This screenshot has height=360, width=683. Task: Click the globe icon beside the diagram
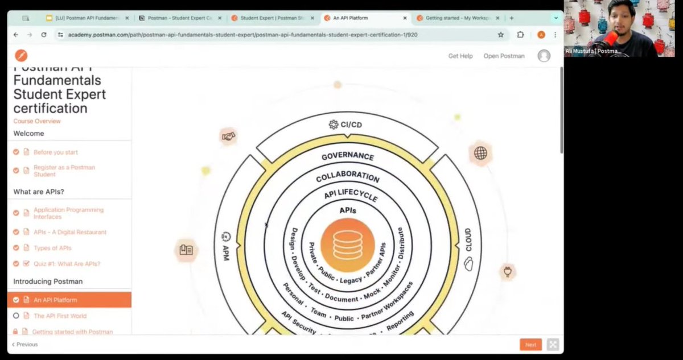[x=480, y=153]
